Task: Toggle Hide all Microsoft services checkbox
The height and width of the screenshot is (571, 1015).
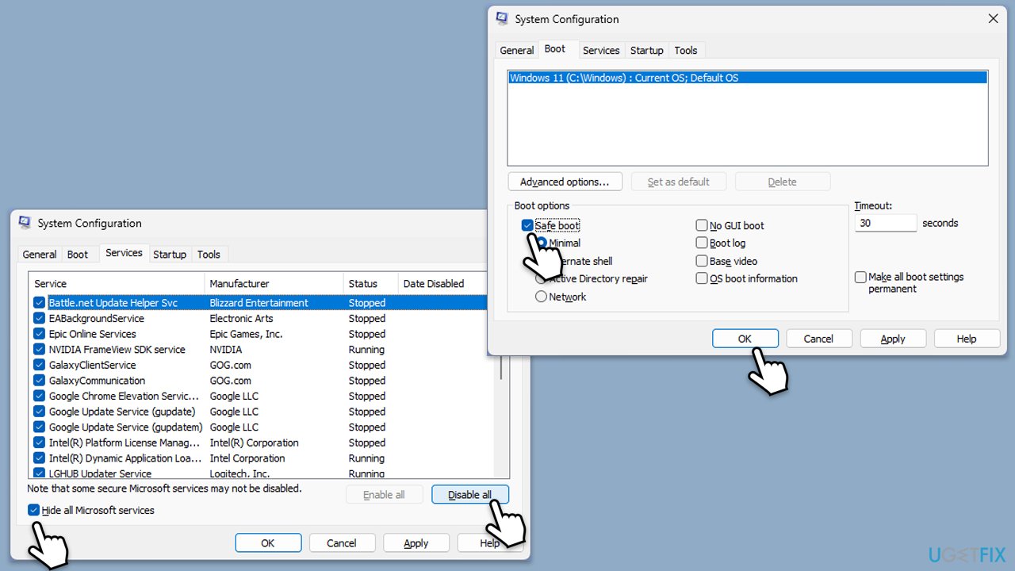Action: [33, 511]
